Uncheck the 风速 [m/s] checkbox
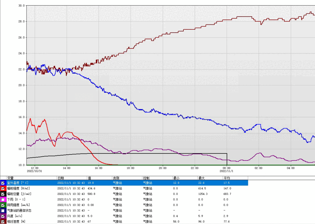Image resolution: width=315 pixels, height=224 pixels. [x=3, y=216]
